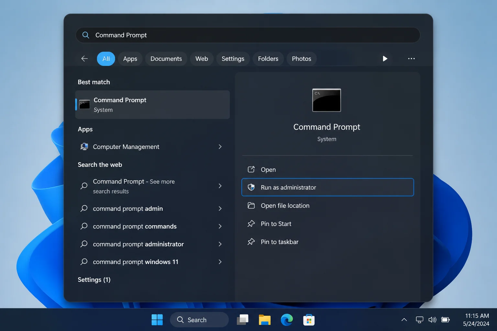Click the folder icon for Open file location
497x331 pixels.
coord(251,205)
